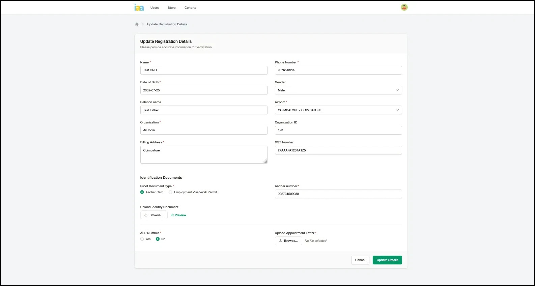Viewport: 535px width, 286px height.
Task: Click the eye Preview icon for identity document
Action: point(172,215)
